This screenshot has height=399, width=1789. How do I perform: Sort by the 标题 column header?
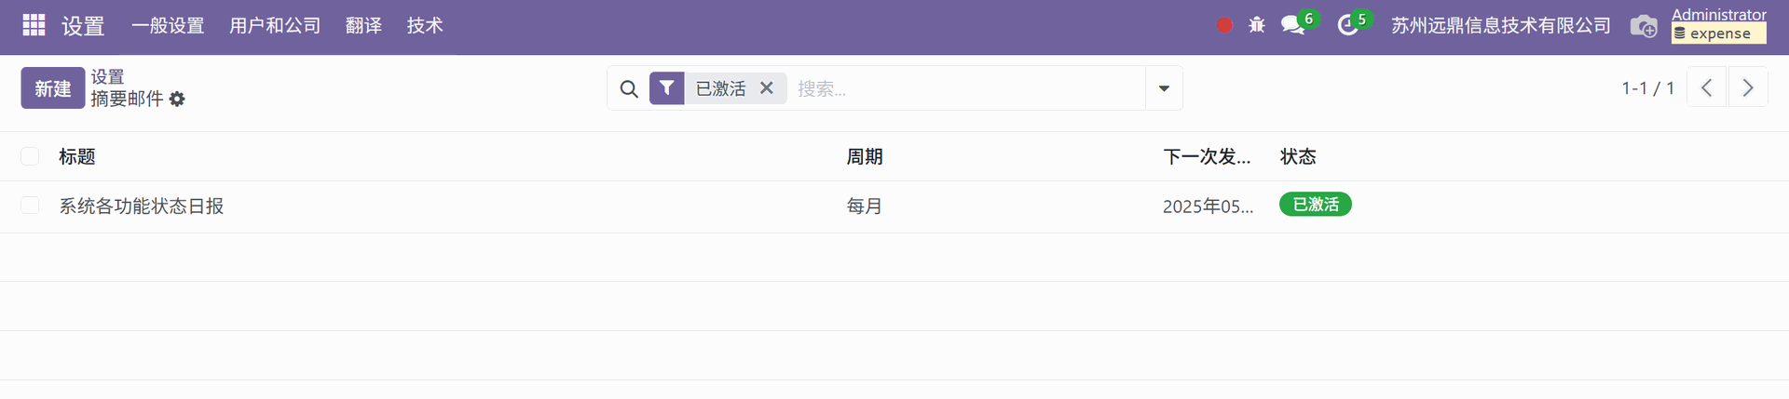(77, 156)
